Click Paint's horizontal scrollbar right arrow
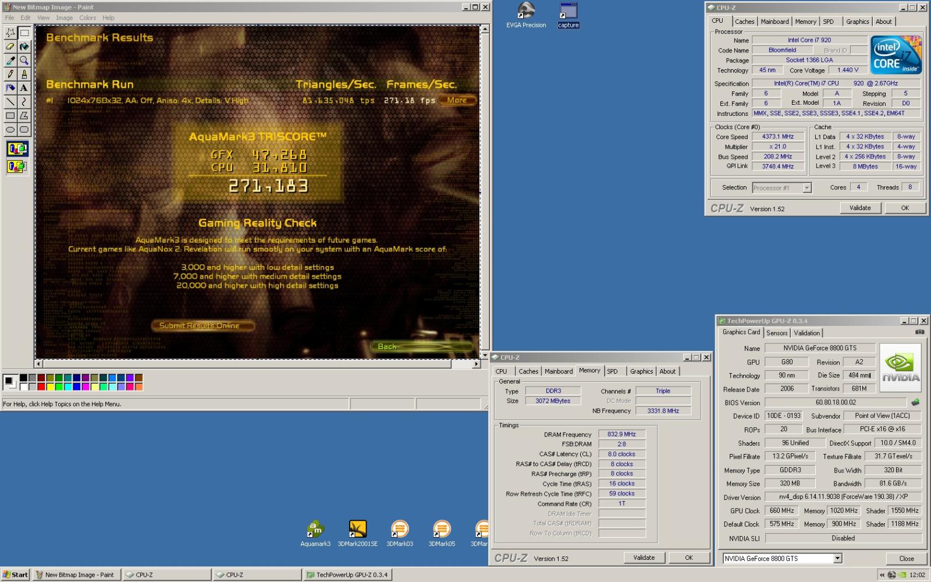This screenshot has height=582, width=931. pyautogui.click(x=476, y=364)
